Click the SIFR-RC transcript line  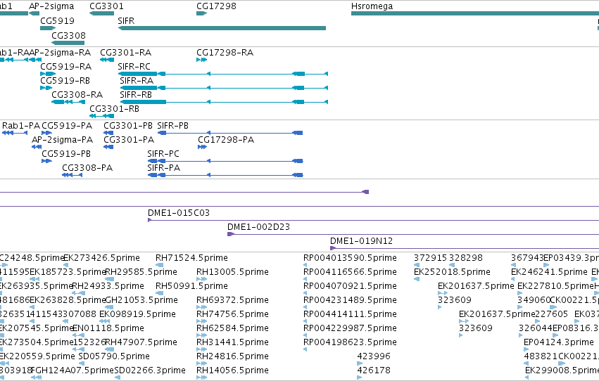point(223,74)
